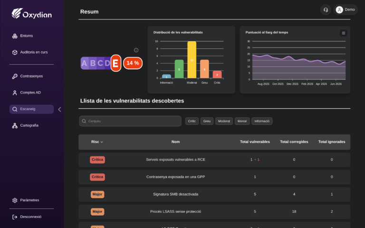Open Serveis exposats vulnerables a RCE row
Screen dimensions: 365x228
(214, 160)
